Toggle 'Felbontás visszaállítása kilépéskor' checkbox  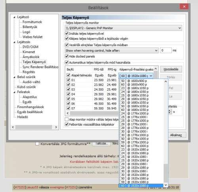67,124
